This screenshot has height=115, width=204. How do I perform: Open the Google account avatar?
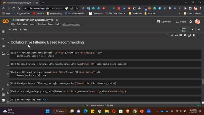[x=198, y=22]
